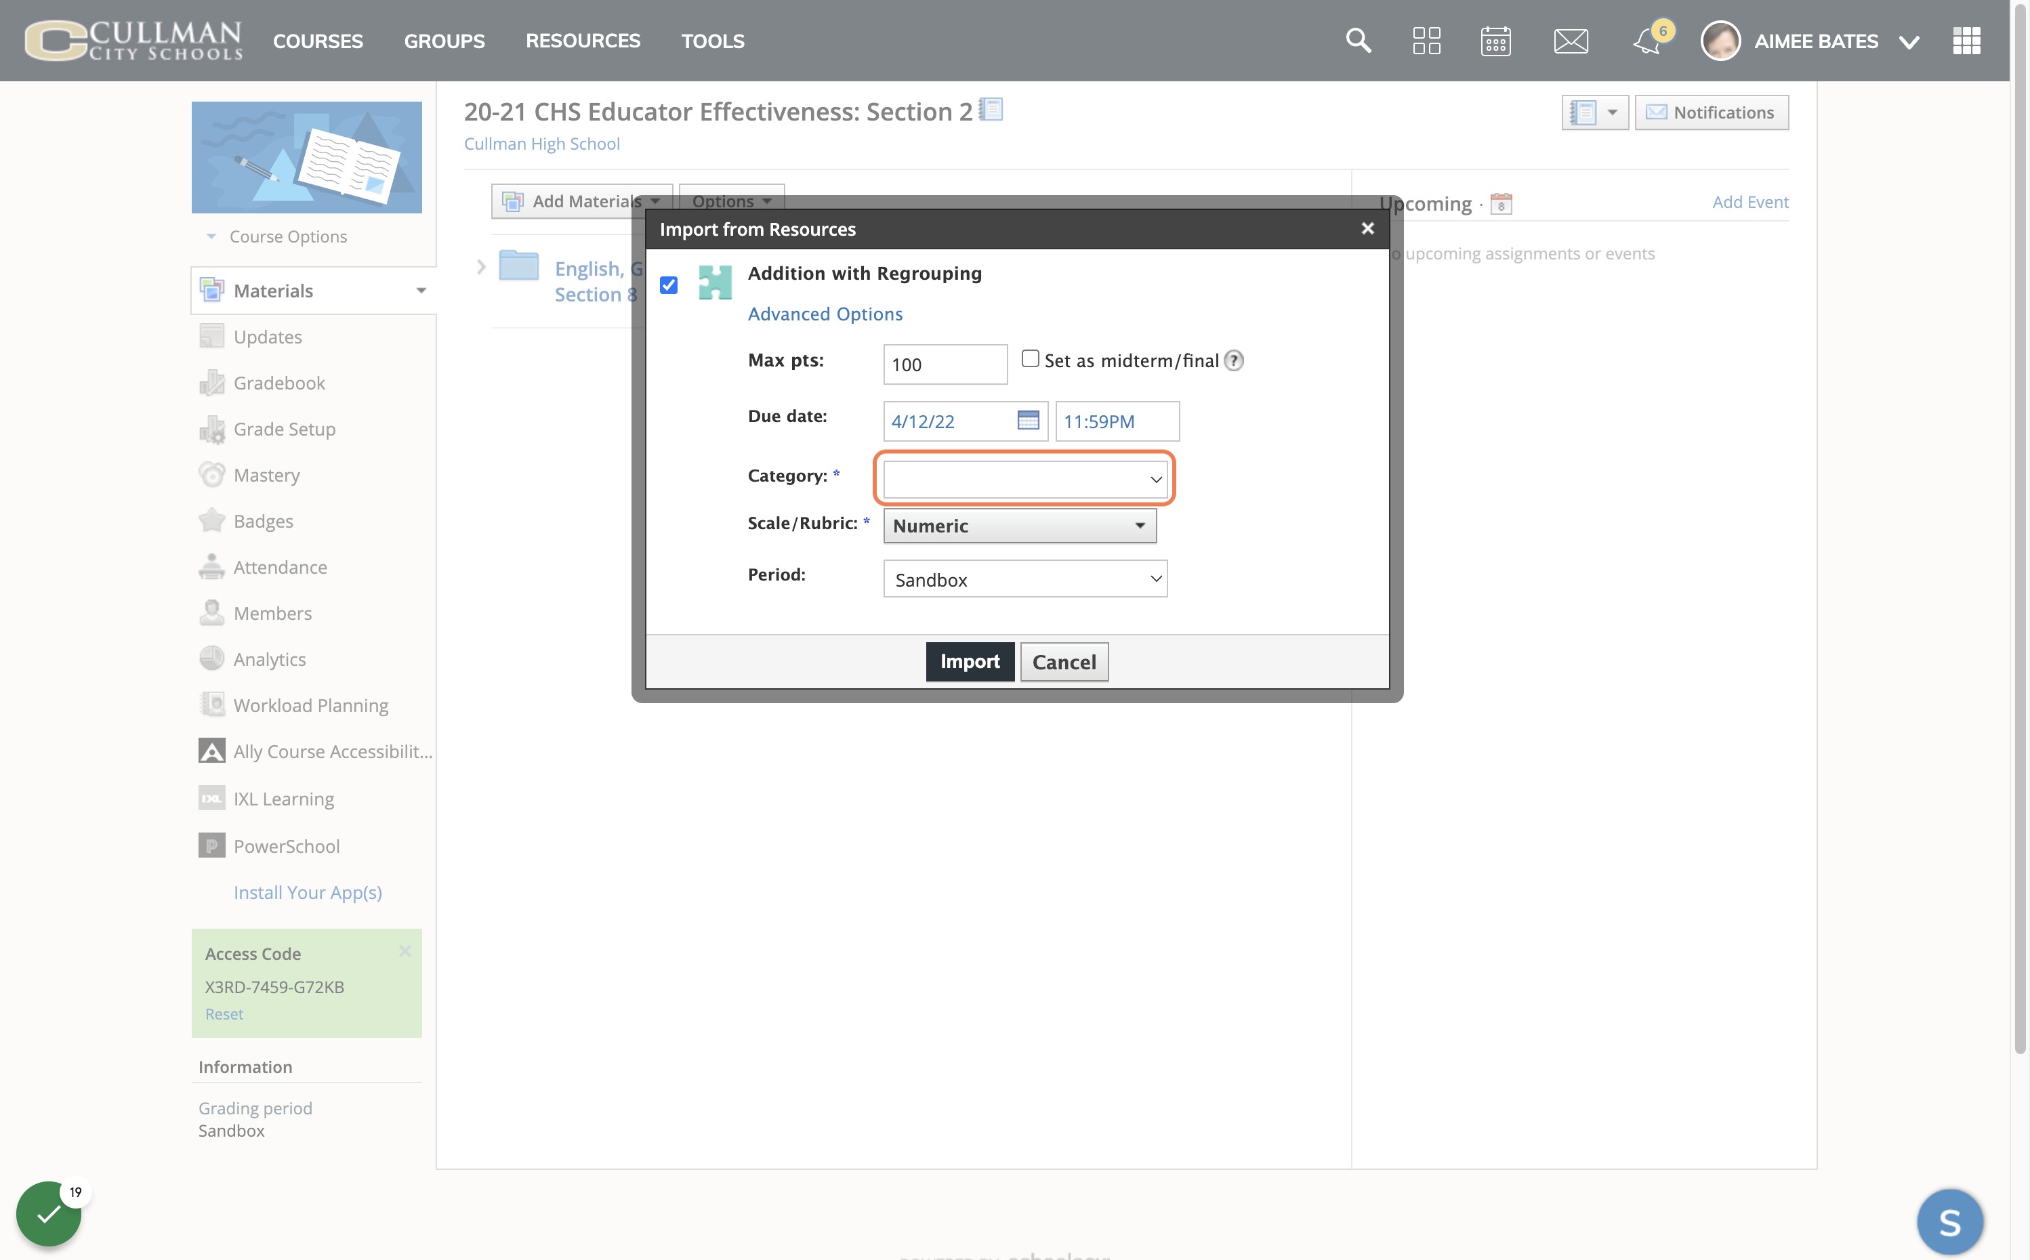
Task: Open the Schoology support S bubble
Action: coord(1950,1221)
